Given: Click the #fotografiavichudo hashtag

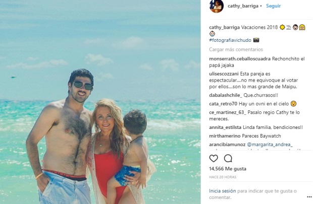Looking at the screenshot, I should pos(230,40).
